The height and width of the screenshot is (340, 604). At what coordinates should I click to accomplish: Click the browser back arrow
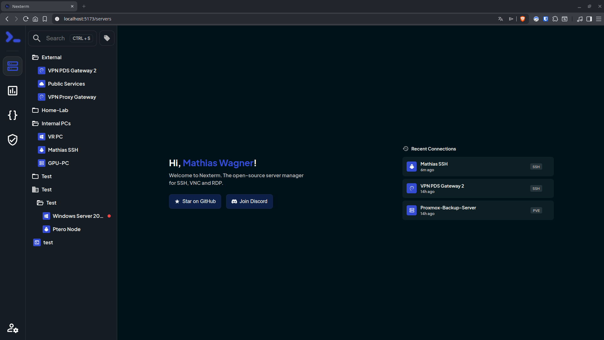tap(7, 19)
